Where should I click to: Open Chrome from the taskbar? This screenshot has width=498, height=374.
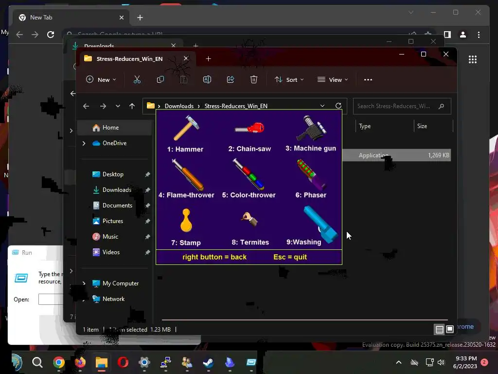(59, 362)
